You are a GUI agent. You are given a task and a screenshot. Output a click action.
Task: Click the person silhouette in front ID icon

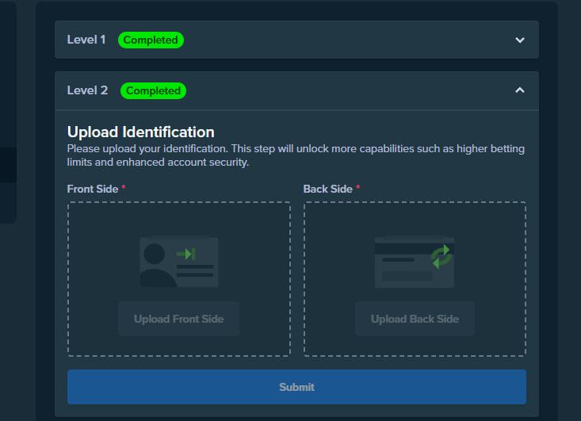click(x=155, y=264)
